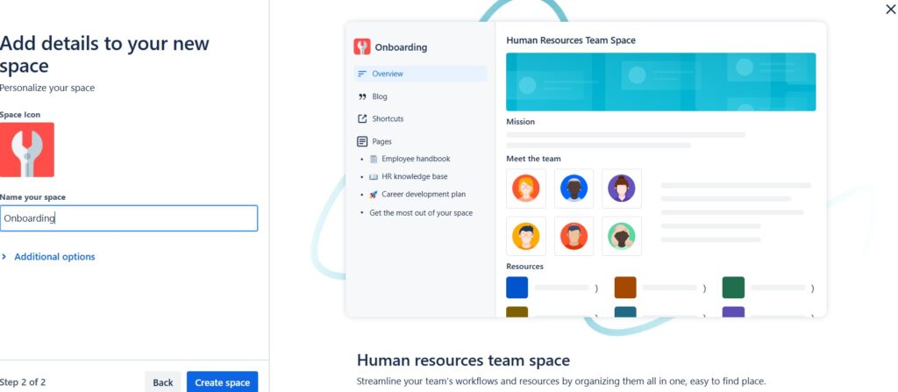
Task: Click the Personalize your space subtitle
Action: click(x=47, y=88)
